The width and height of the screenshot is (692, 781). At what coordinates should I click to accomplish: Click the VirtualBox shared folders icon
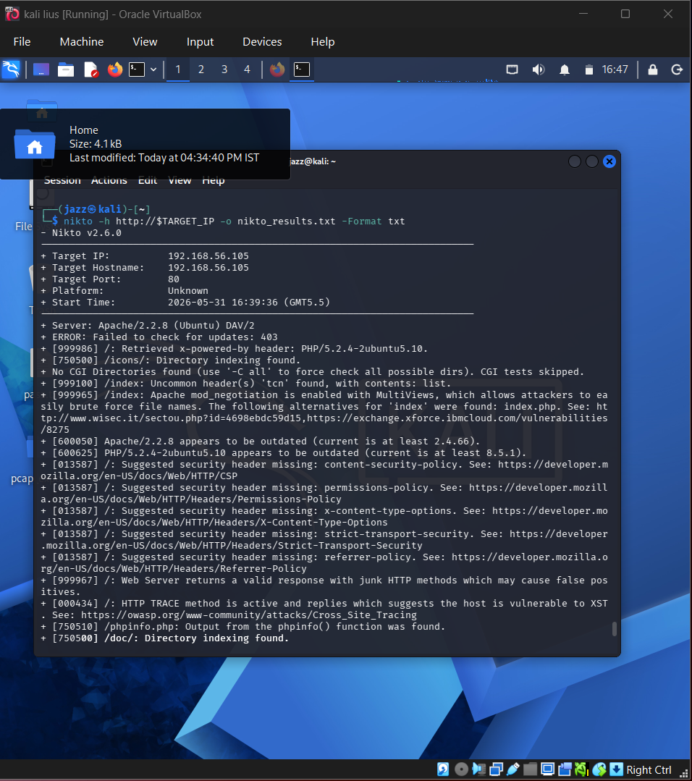530,769
